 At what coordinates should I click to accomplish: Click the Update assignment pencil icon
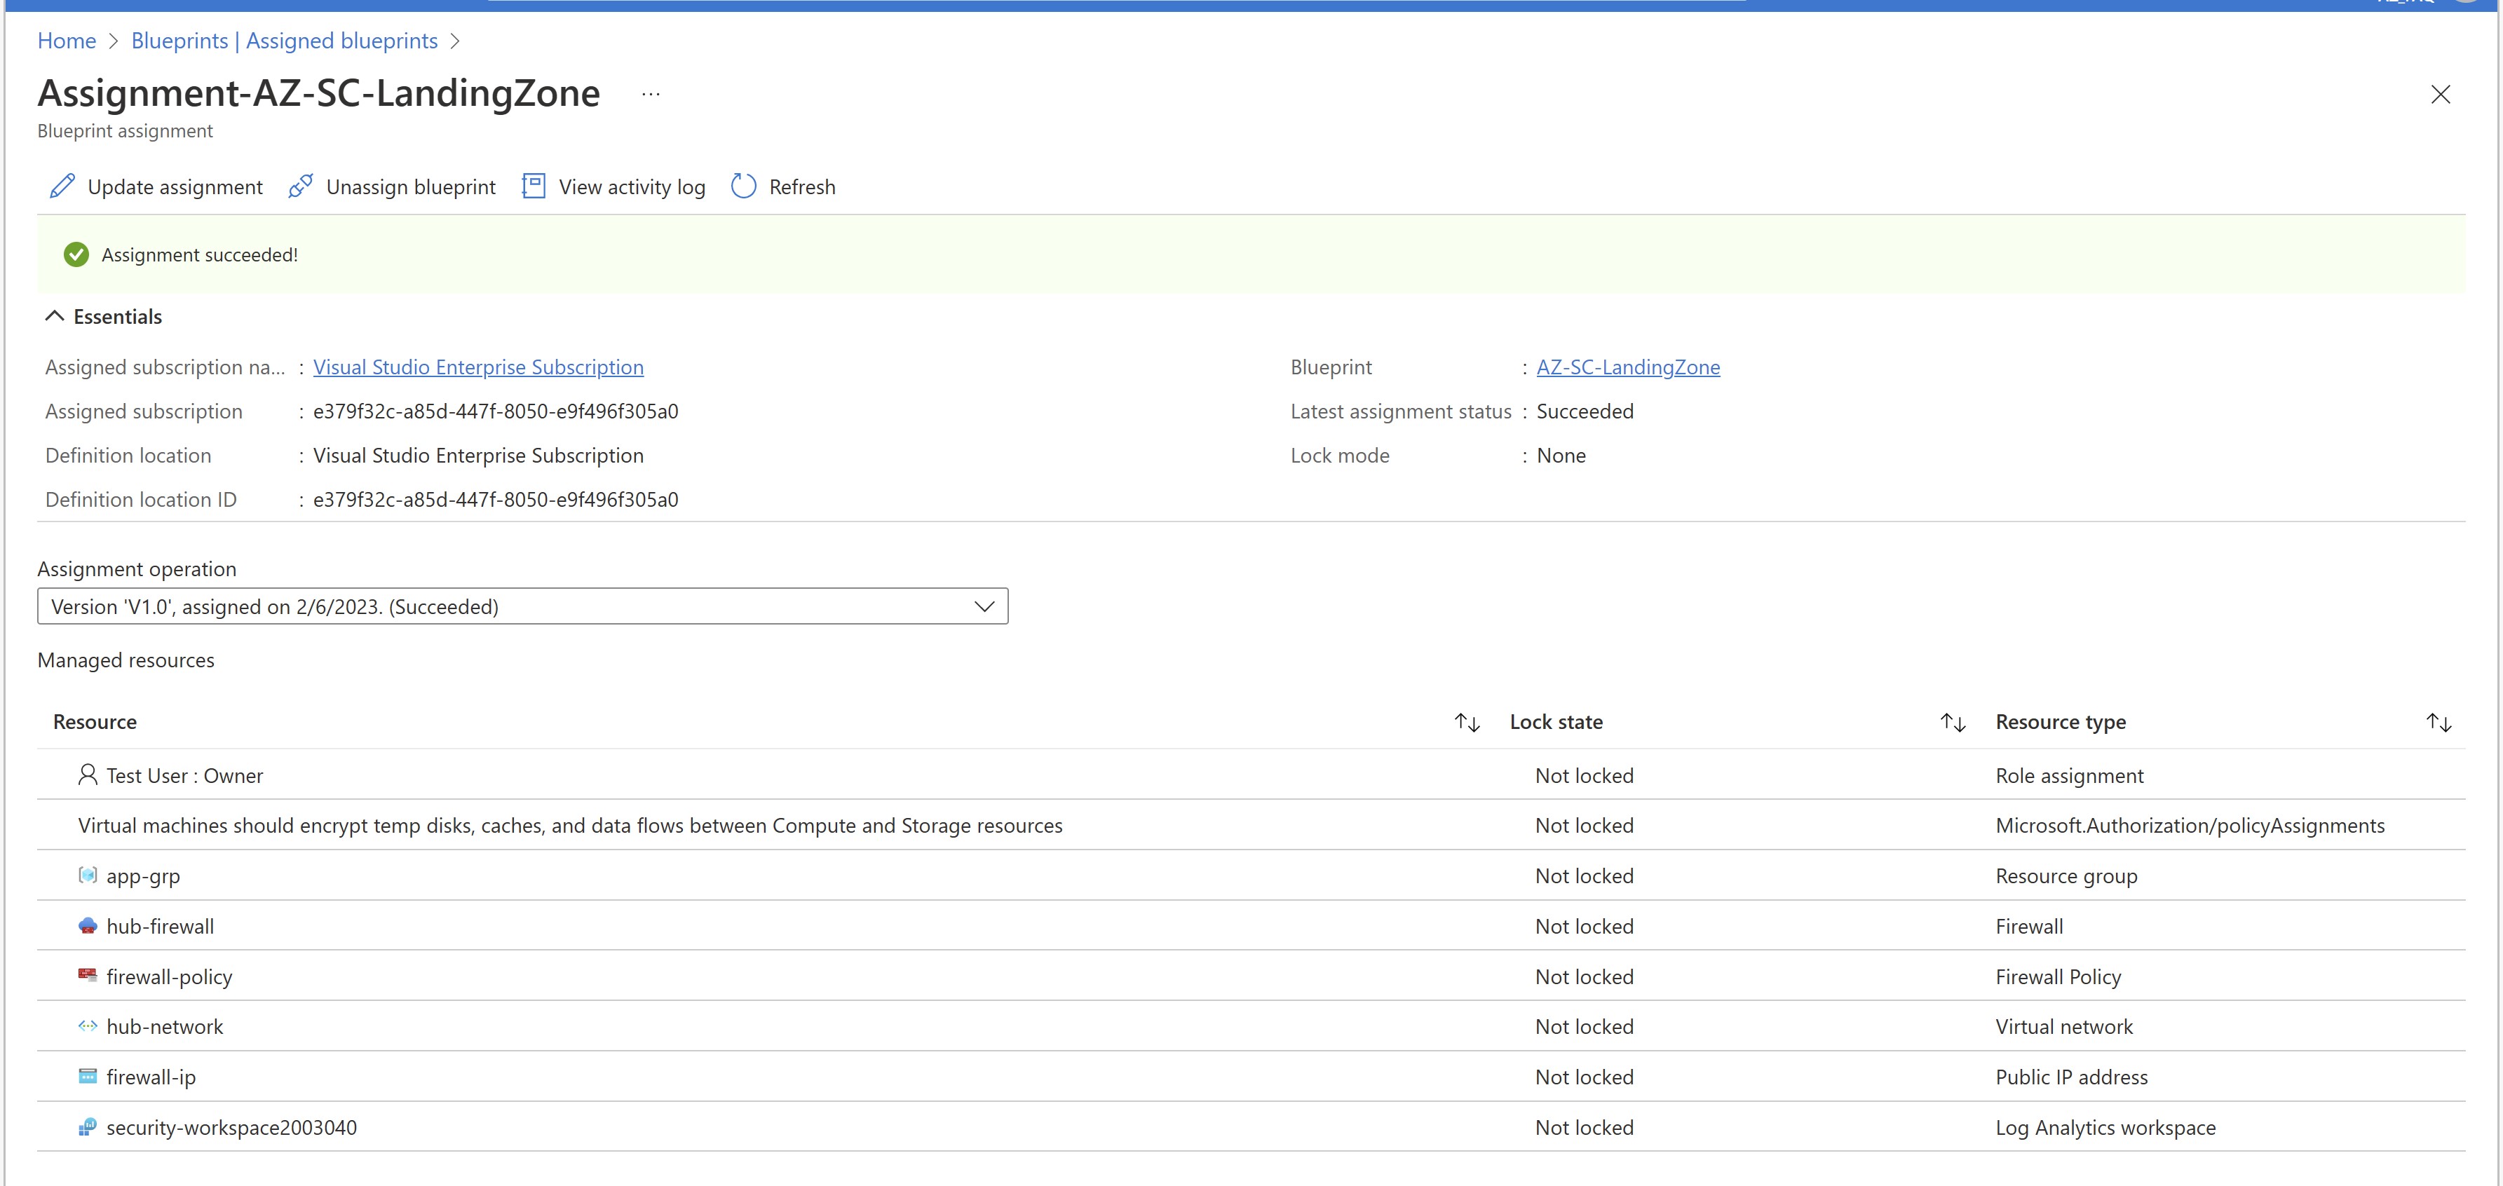(62, 186)
